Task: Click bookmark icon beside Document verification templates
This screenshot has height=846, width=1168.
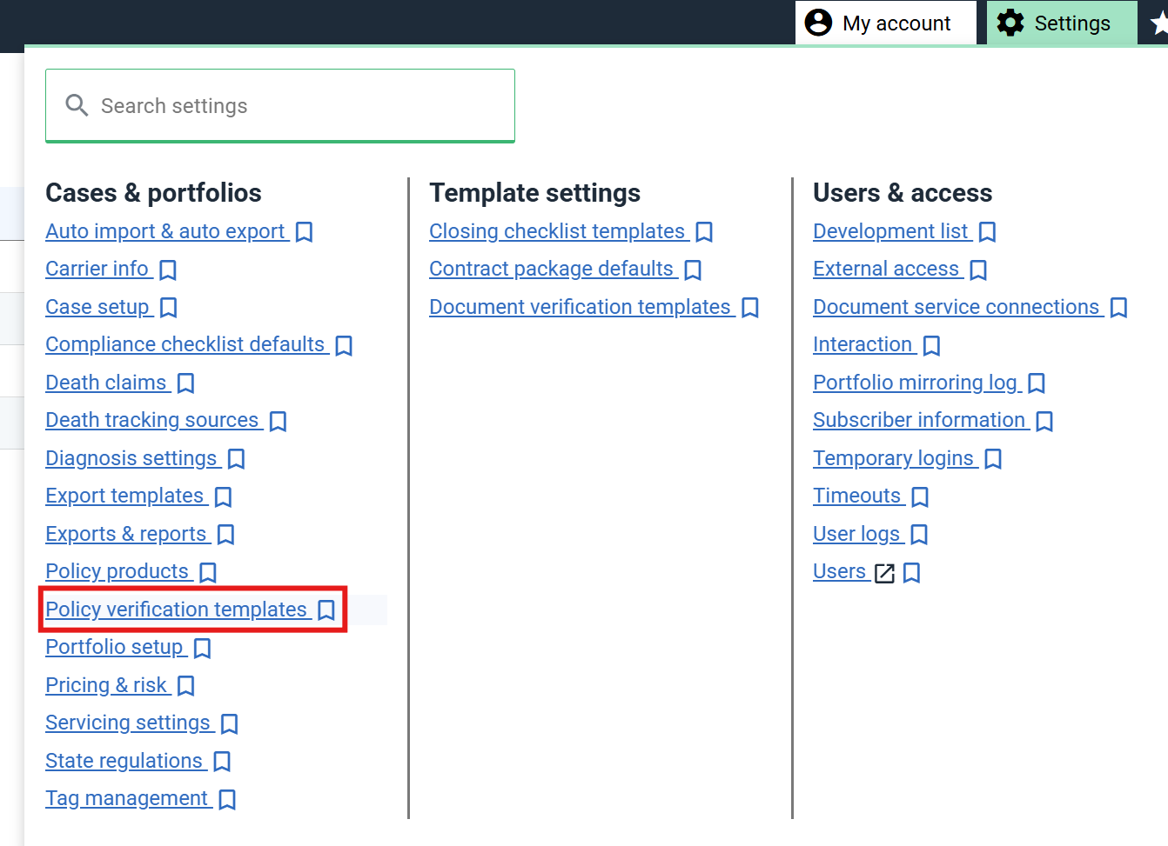Action: [750, 308]
